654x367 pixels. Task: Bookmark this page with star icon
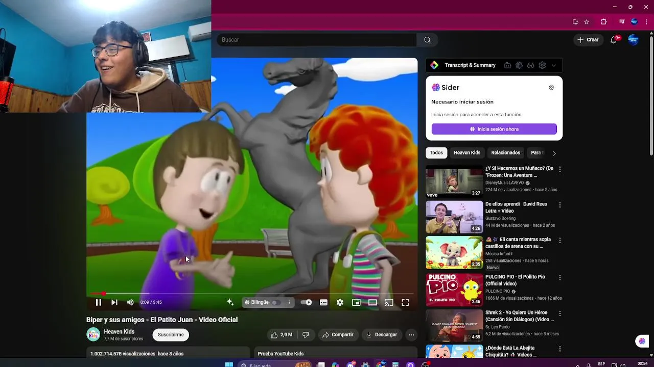click(587, 22)
